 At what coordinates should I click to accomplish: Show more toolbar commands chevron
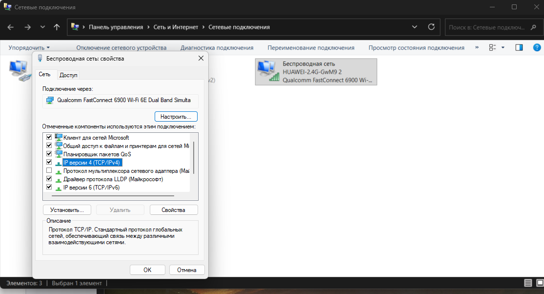click(477, 47)
